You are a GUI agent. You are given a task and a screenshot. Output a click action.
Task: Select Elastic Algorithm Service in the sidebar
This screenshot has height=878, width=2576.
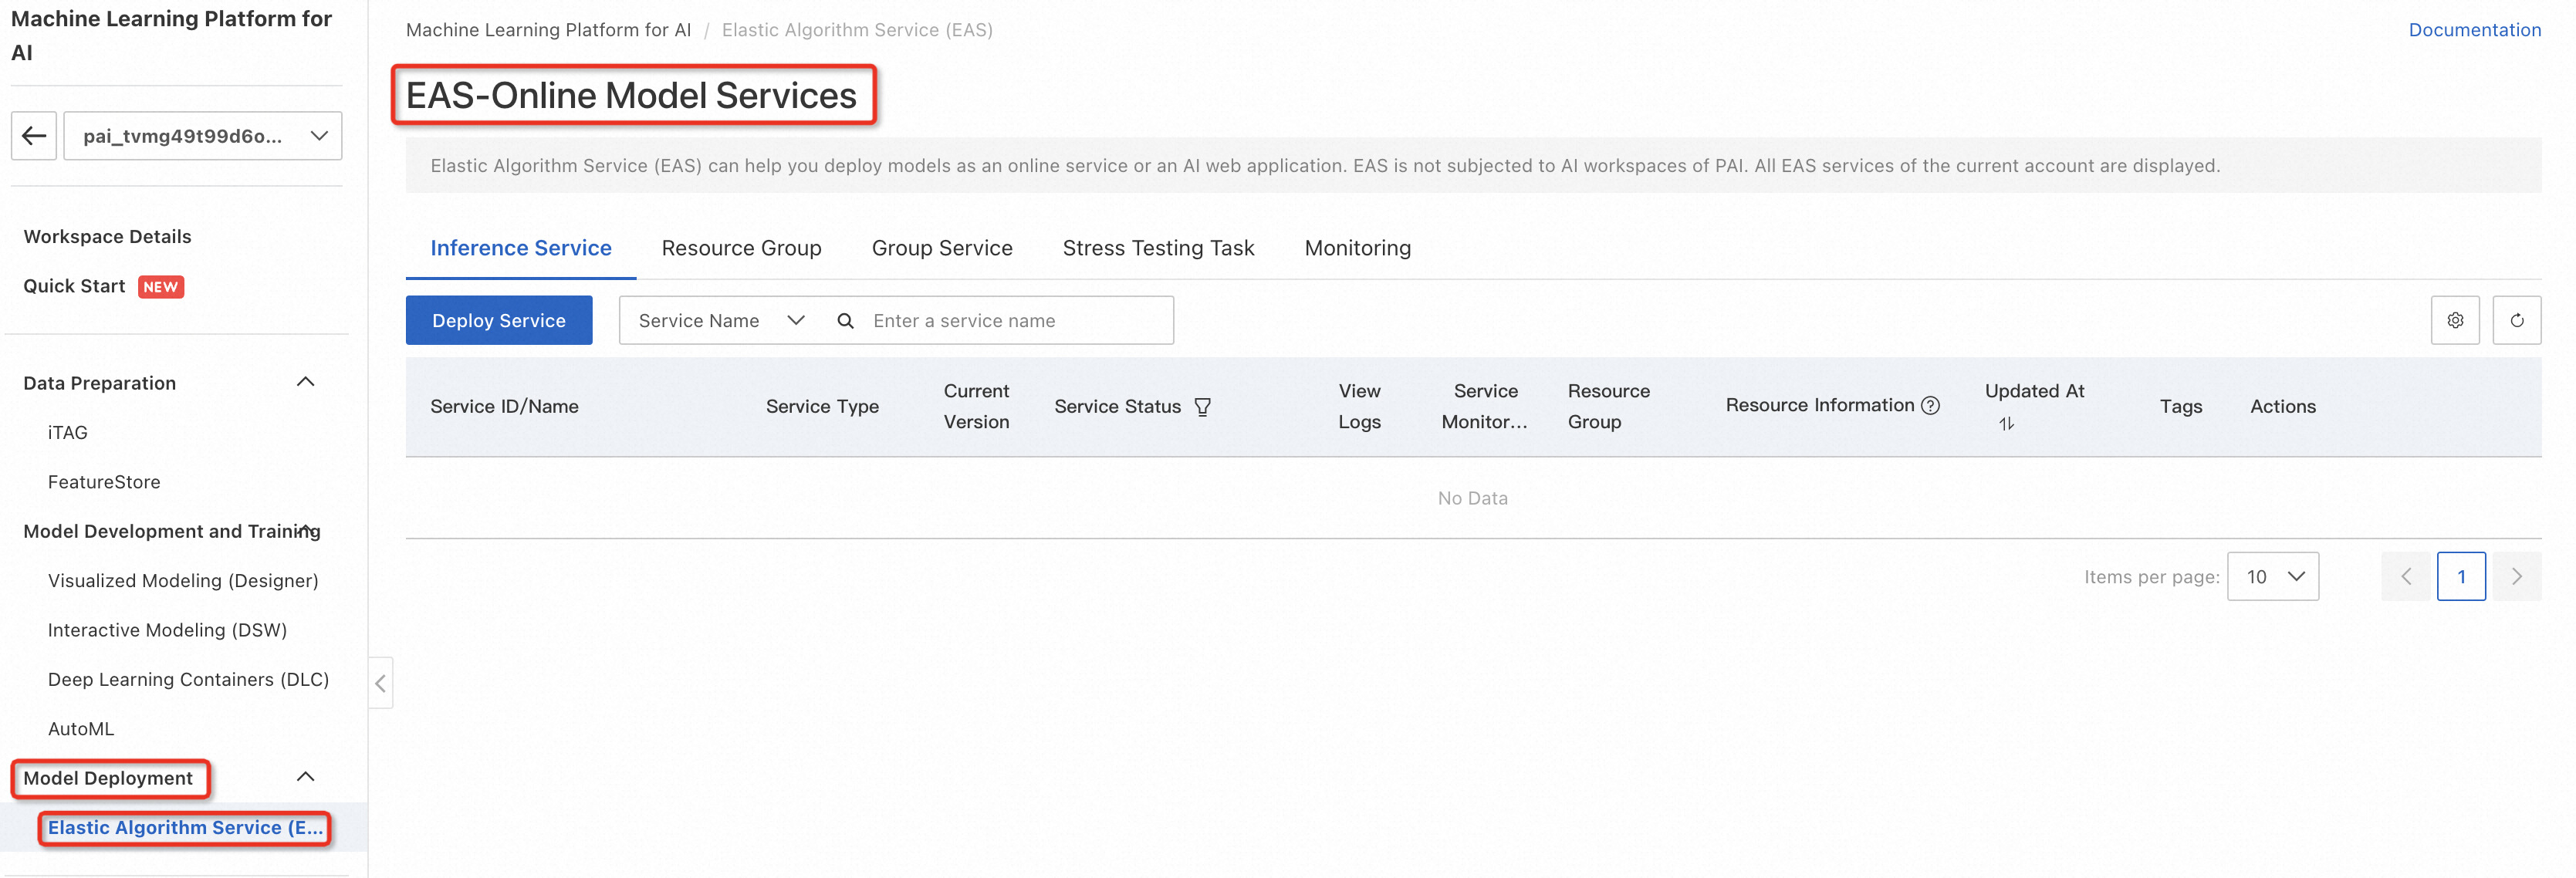click(185, 828)
